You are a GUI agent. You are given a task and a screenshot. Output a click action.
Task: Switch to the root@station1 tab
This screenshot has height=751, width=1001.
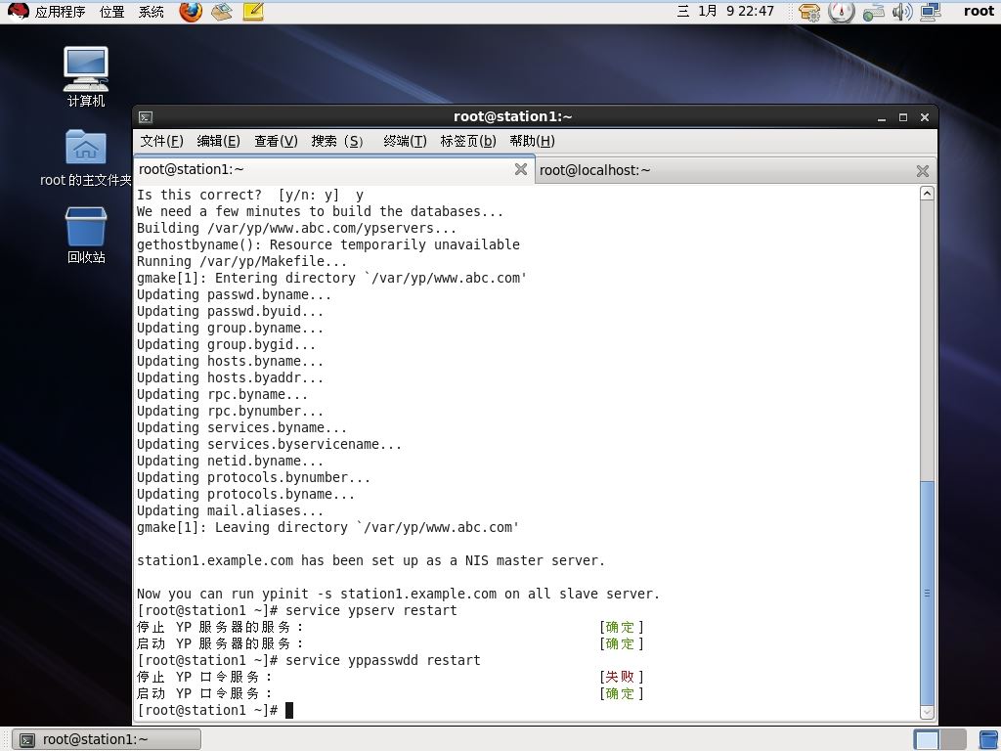tap(334, 169)
